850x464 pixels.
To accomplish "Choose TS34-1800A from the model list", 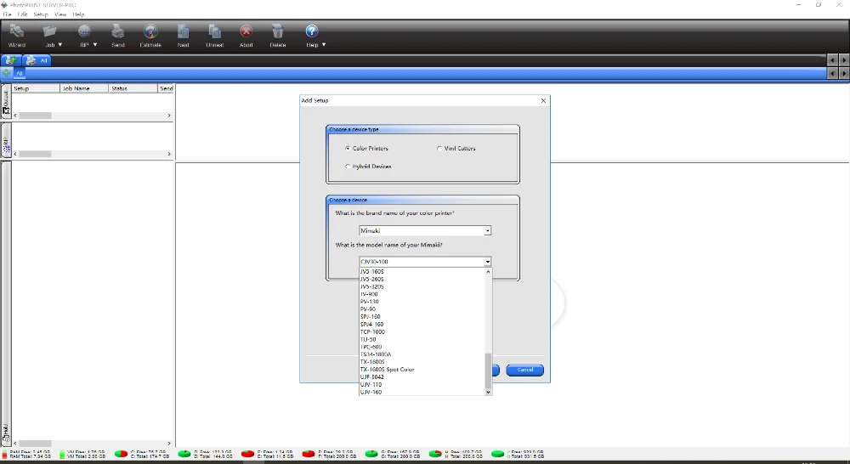I will point(422,354).
